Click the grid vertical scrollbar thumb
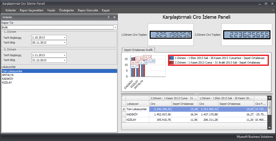The width and height of the screenshot is (276, 141). tap(269, 108)
